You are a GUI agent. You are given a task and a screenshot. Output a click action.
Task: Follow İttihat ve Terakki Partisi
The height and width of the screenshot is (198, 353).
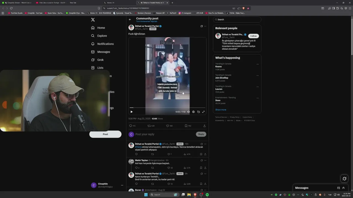[253, 36]
